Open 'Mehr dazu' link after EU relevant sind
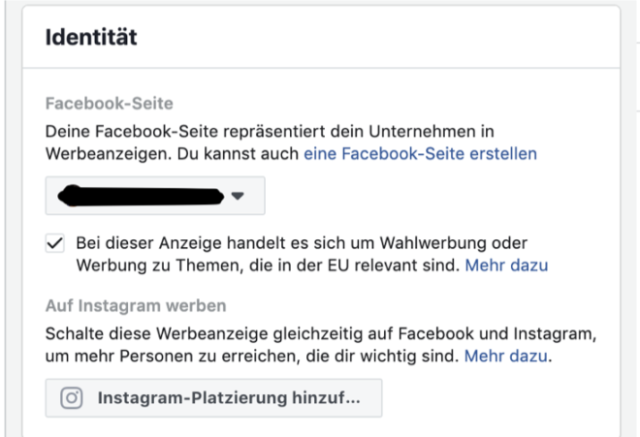The height and width of the screenshot is (437, 640). 506,265
